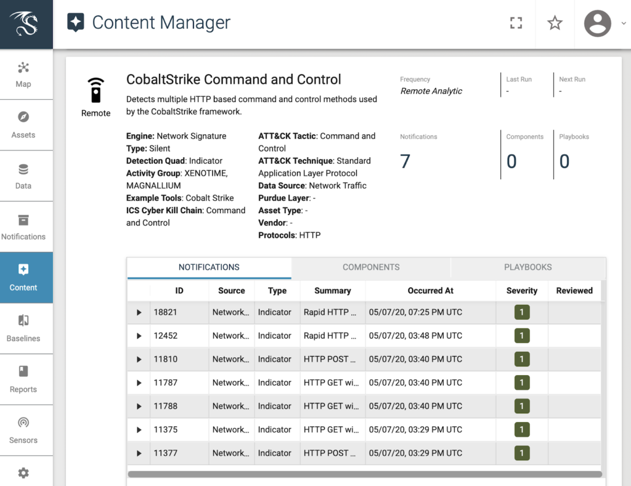631x486 pixels.
Task: Click severity badge for row 18821
Action: (x=522, y=312)
